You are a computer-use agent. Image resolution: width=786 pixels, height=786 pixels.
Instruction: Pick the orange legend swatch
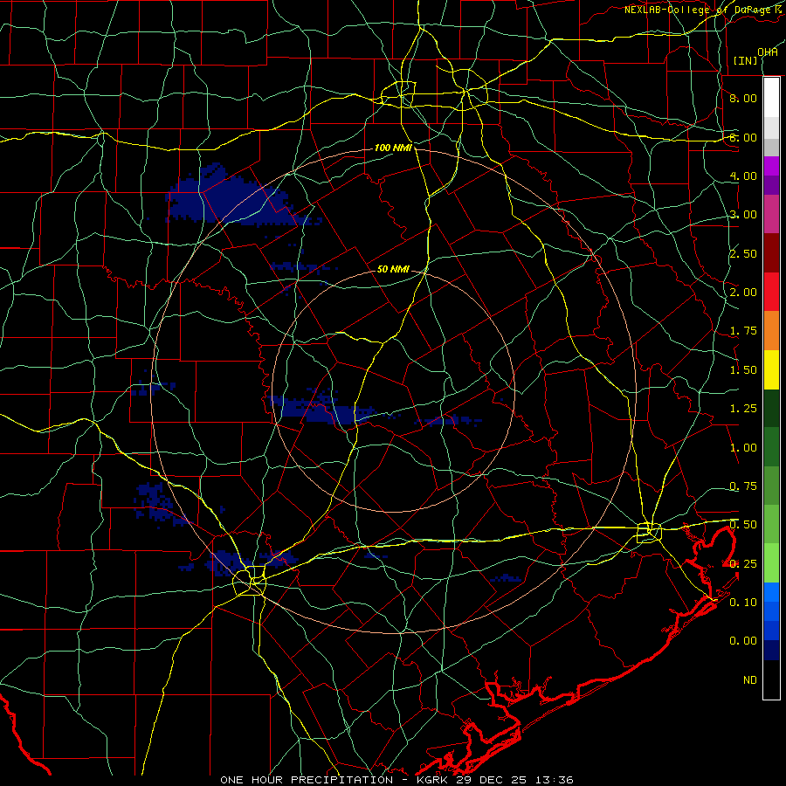[x=771, y=331]
